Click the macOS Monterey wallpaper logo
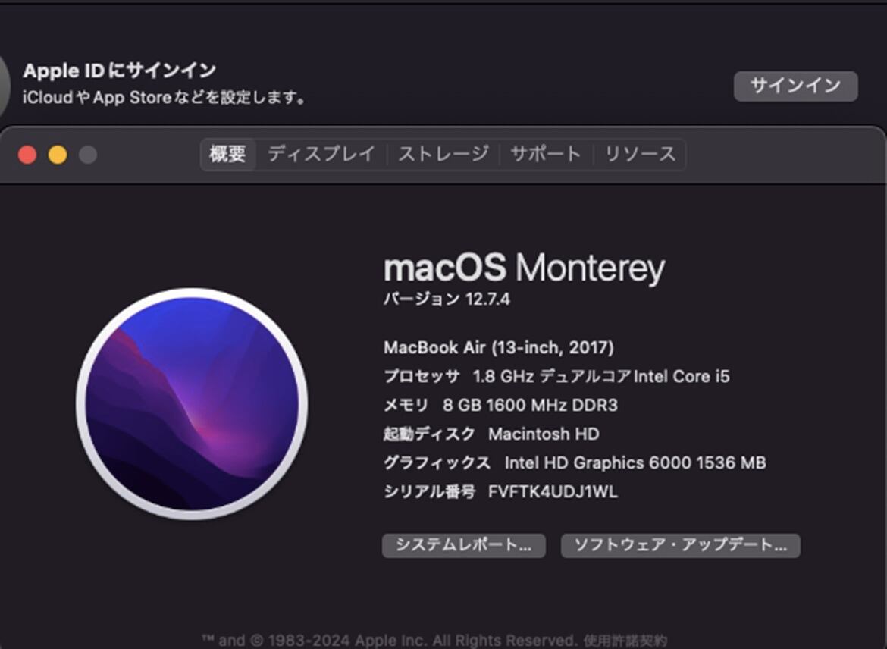 [x=192, y=403]
